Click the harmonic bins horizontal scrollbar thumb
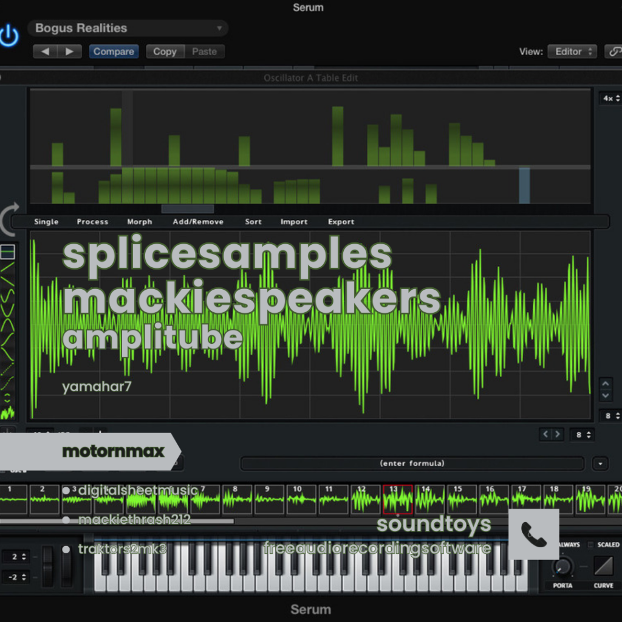622x622 pixels. point(188,209)
